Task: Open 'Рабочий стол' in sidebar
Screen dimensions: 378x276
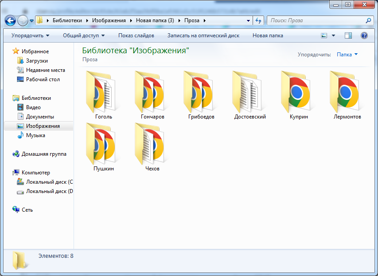Action: click(43, 79)
